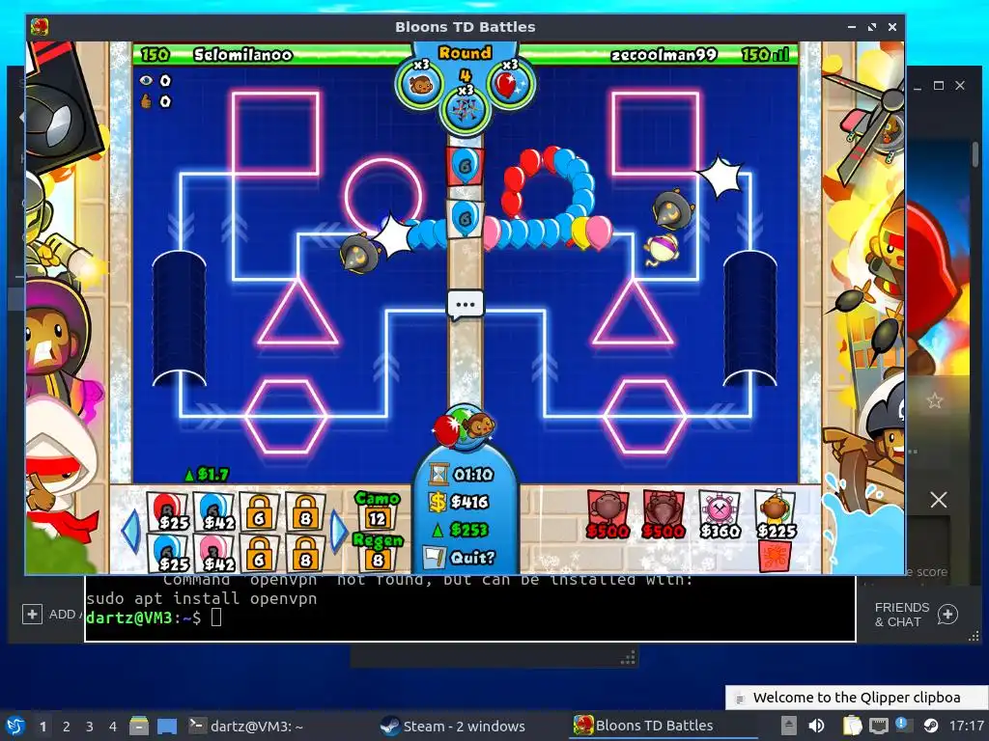989x741 pixels.
Task: Click the x3 tack sprayer powerup
Action: 466,110
